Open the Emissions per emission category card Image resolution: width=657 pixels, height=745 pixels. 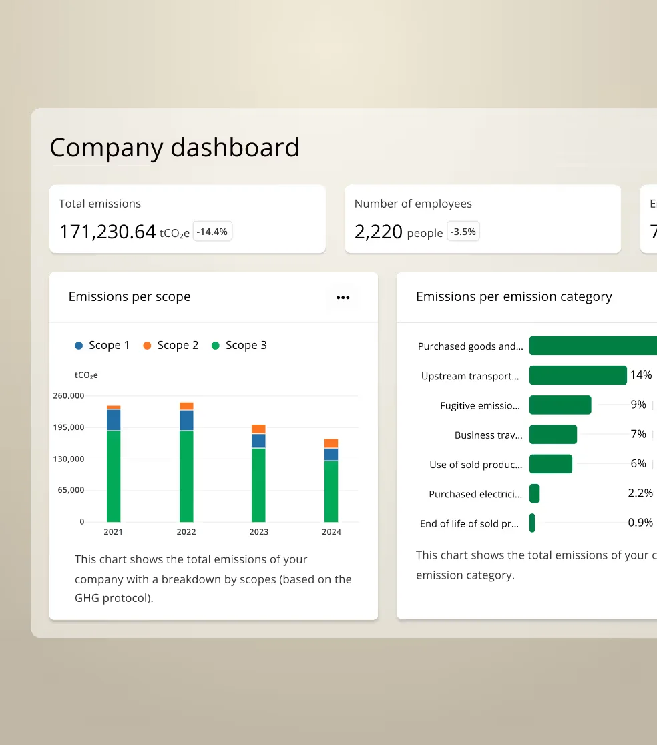point(514,296)
